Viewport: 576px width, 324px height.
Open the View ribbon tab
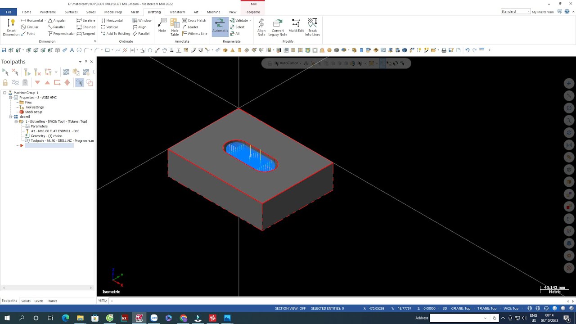pos(232,12)
